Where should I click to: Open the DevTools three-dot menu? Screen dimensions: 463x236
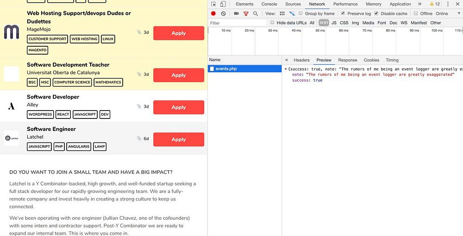point(448,4)
